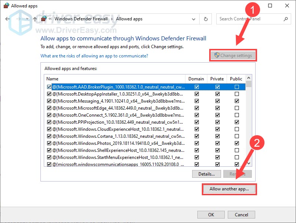Click the Remove button

coord(237,174)
